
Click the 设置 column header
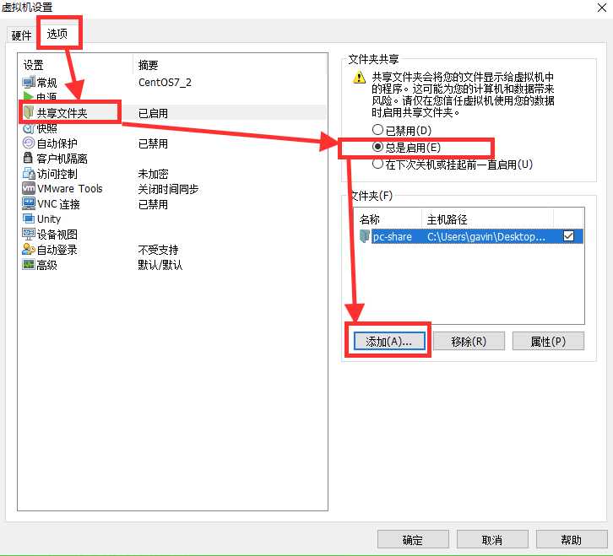[x=33, y=65]
